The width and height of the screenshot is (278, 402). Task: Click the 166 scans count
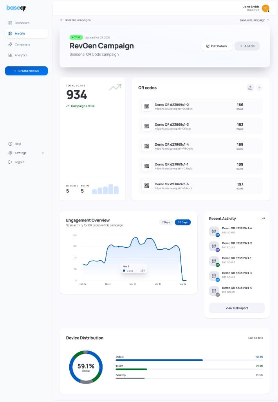click(x=240, y=105)
